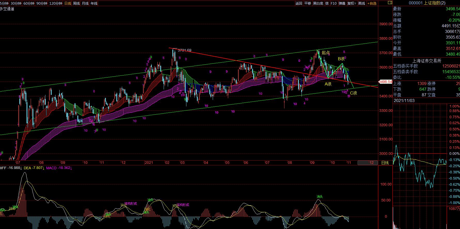Toggle 黑白底 background color mode
460x229 pixels.
[318, 3]
